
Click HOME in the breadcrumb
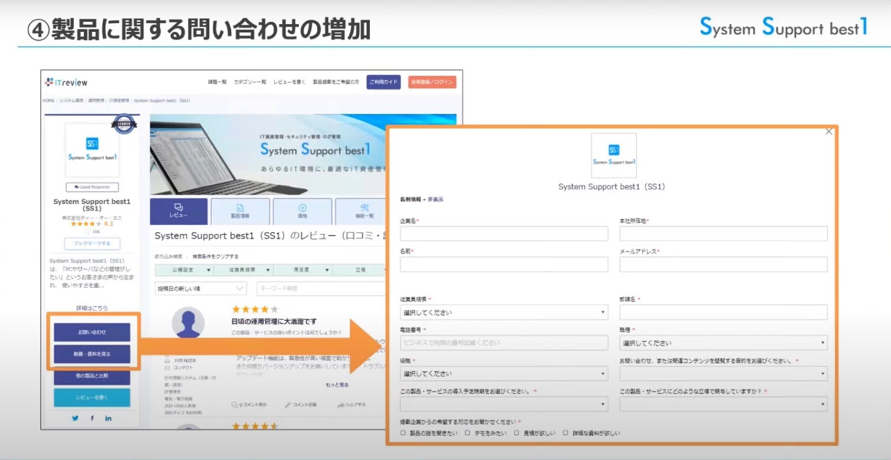click(48, 101)
